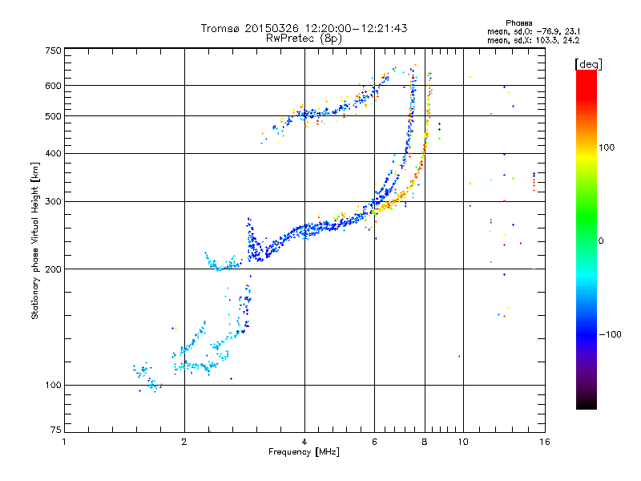Click the y-axis tick label '400'
This screenshot has height=481, width=641.
click(54, 153)
